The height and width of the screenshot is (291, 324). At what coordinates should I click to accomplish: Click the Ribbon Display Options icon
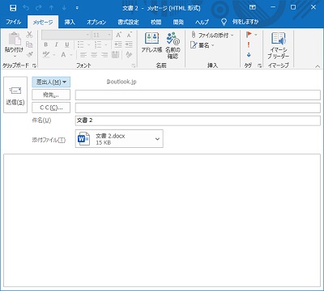coord(253,7)
